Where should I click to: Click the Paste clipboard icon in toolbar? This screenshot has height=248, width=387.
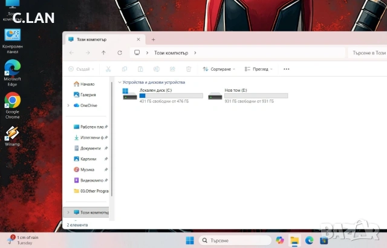point(140,69)
